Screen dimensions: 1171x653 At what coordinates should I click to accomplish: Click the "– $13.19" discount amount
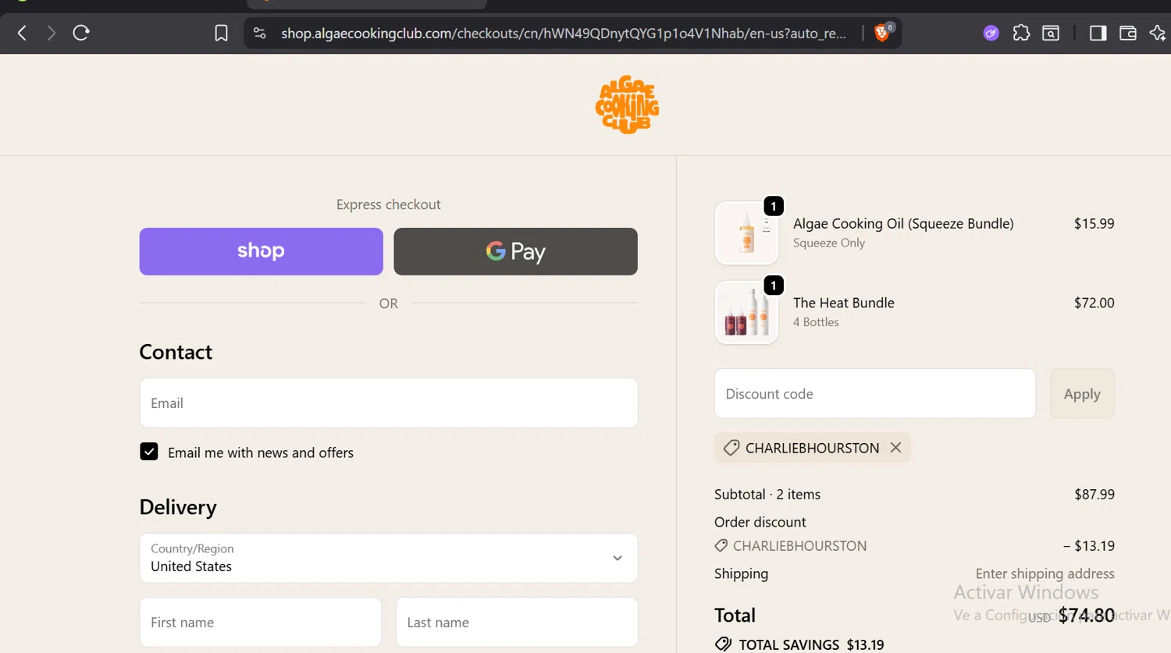pyautogui.click(x=1088, y=545)
